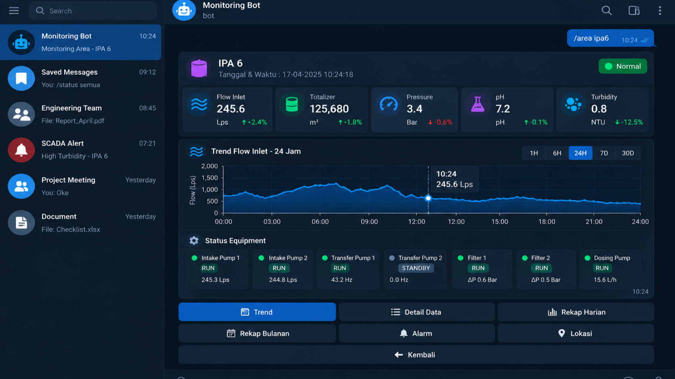Image resolution: width=675 pixels, height=379 pixels.
Task: Click the search icon in chat header
Action: [606, 10]
